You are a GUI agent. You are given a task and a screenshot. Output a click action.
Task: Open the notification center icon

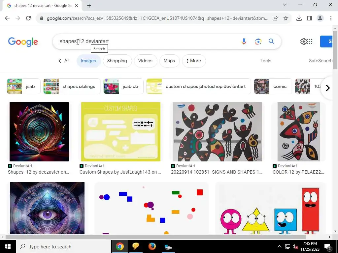[328, 246]
